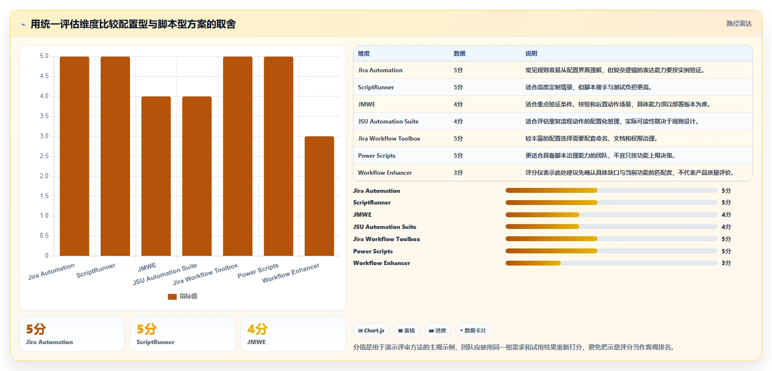
Task: Click the Jira Workflow Toolbox progress bar
Action: coord(611,239)
